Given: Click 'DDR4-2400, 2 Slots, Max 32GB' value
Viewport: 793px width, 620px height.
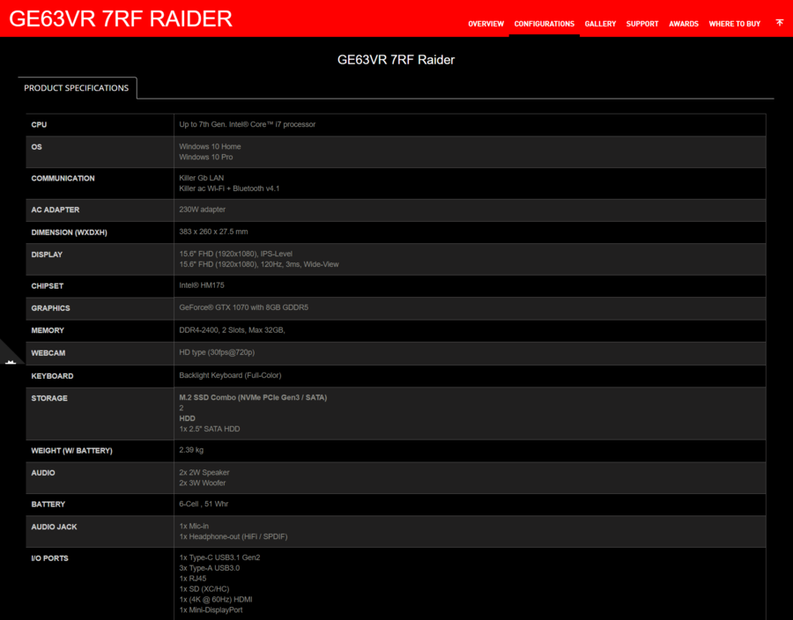Looking at the screenshot, I should (232, 330).
